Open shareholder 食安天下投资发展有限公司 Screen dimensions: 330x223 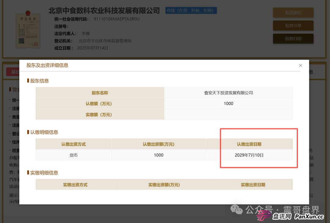pyautogui.click(x=228, y=92)
